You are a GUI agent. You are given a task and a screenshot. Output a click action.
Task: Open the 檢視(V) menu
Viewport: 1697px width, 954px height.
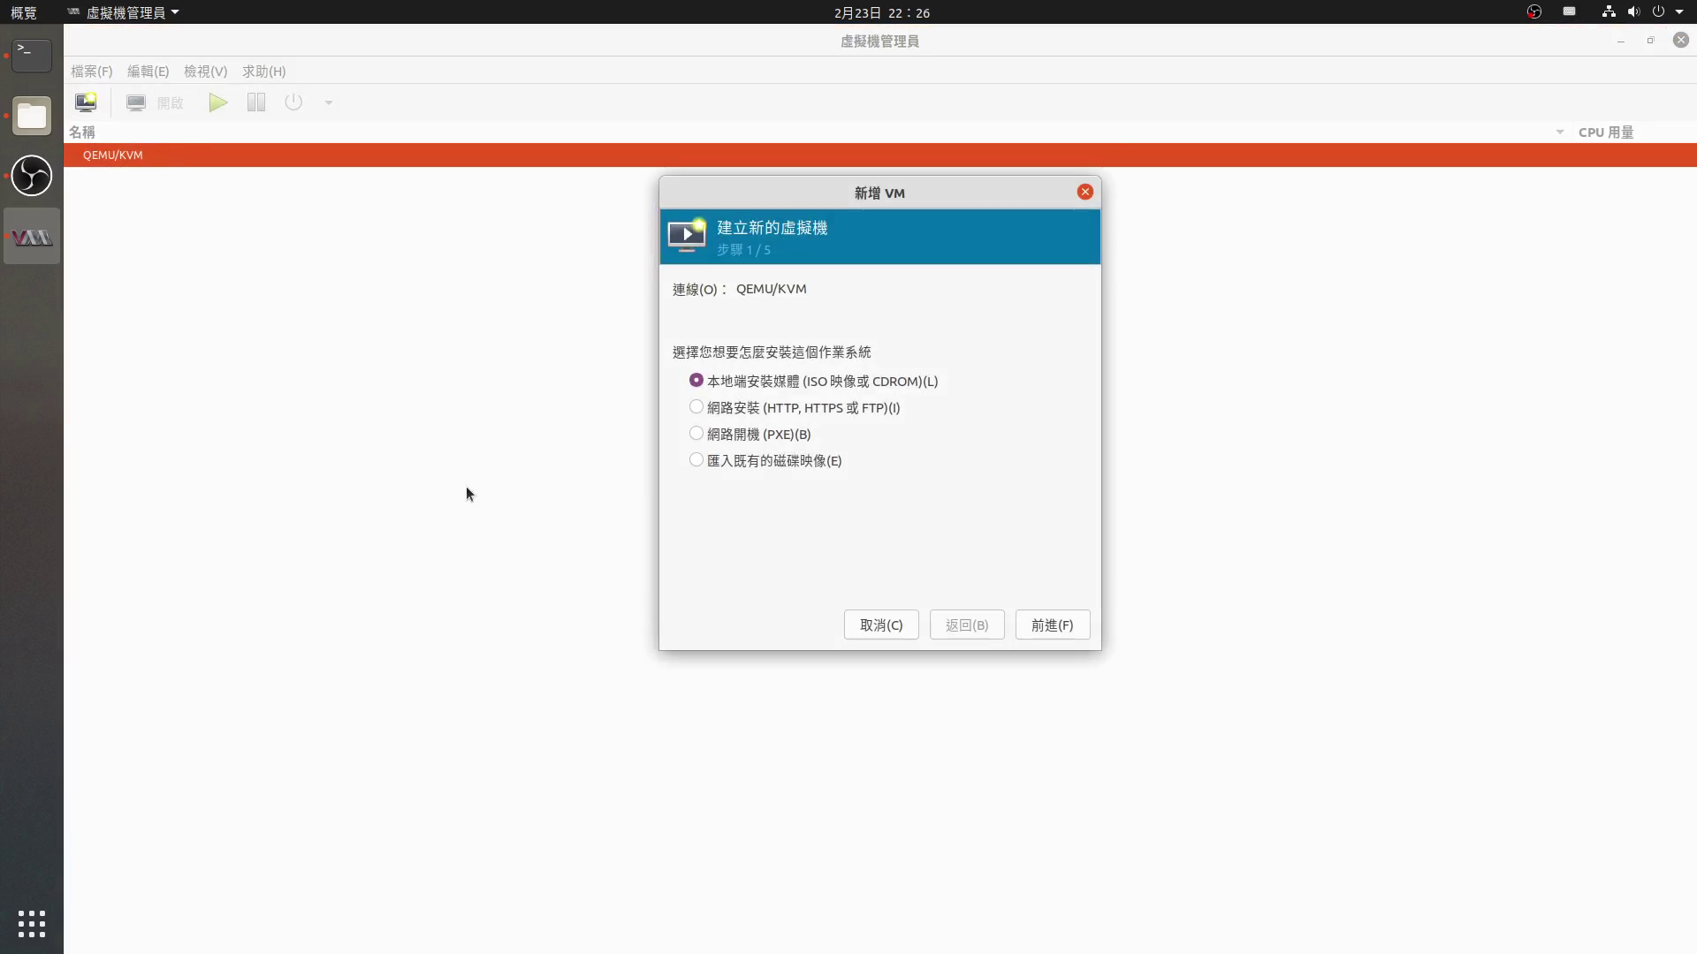[x=205, y=72]
